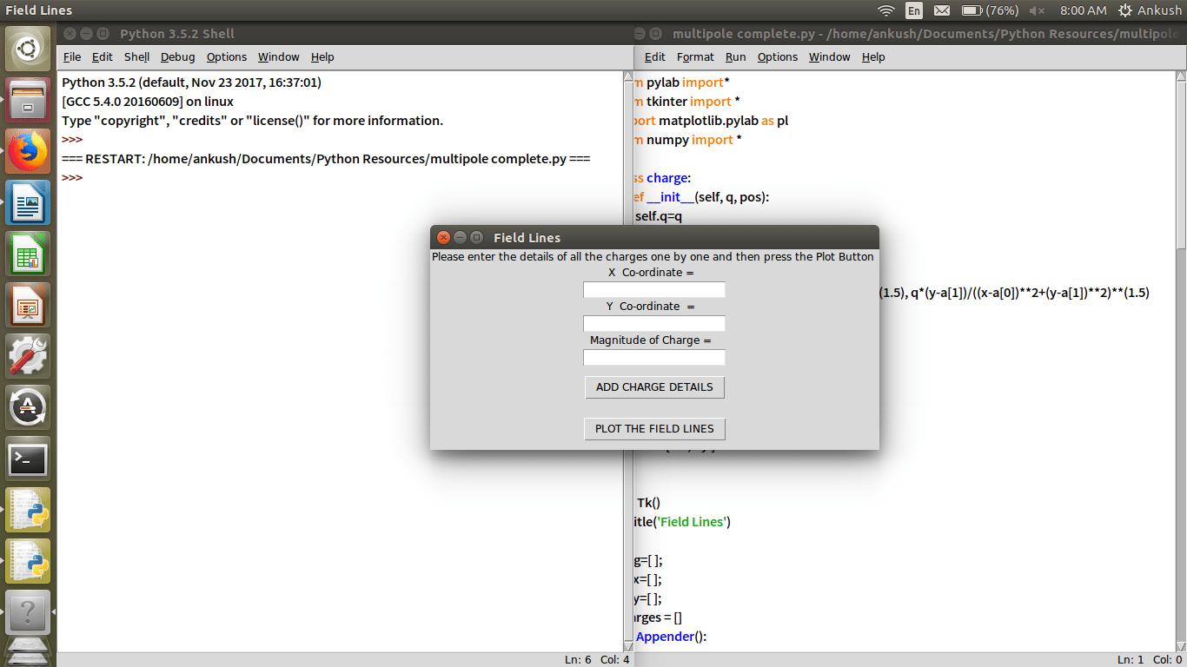The image size is (1187, 667).
Task: Open Software Updater launcher icon
Action: 28,407
